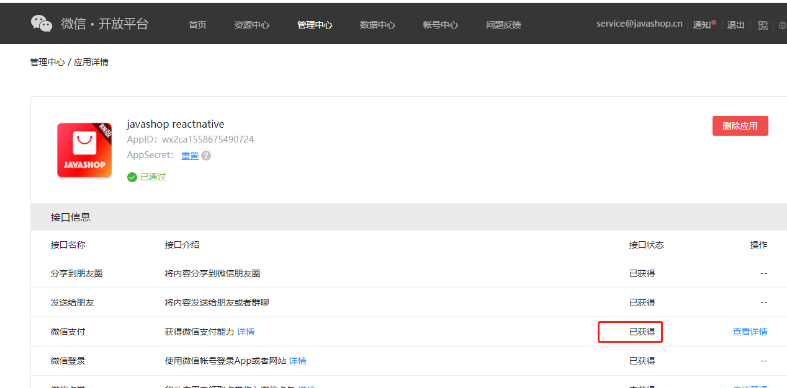
Task: Go to the 首页 menu item
Action: (x=197, y=25)
